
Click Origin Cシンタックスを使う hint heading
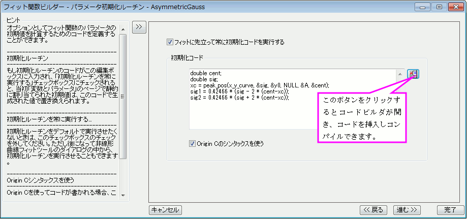click(40, 180)
